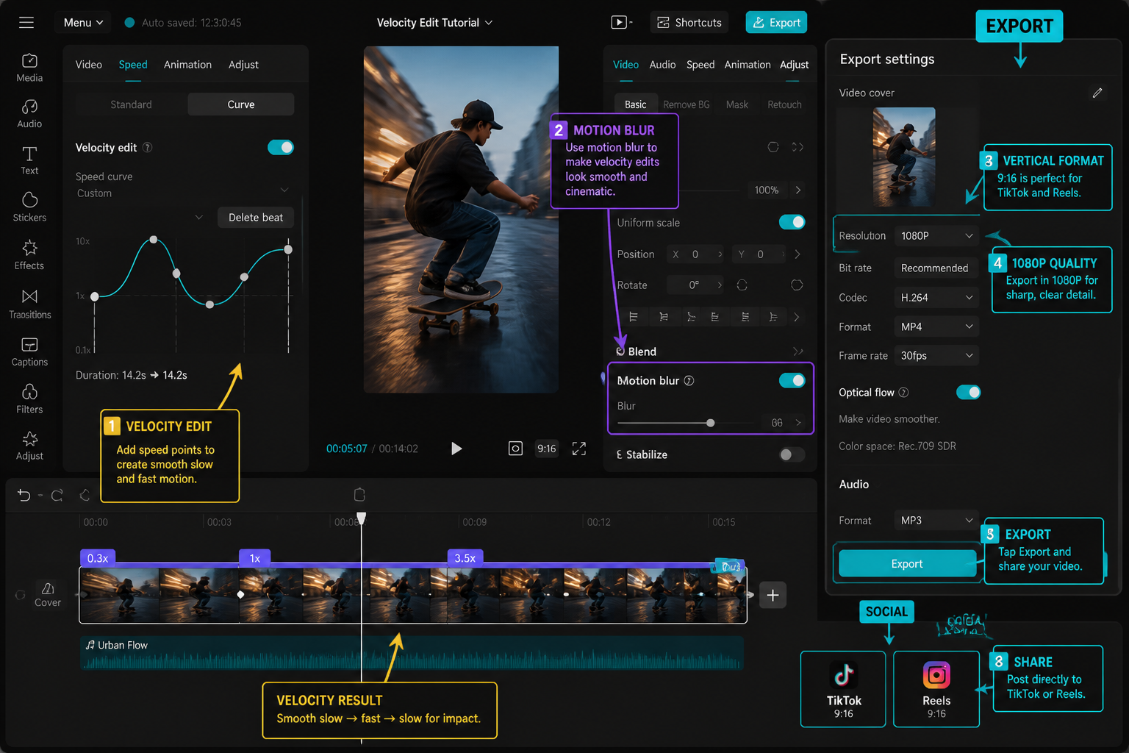The height and width of the screenshot is (753, 1129).
Task: Click the 3.5x speed marker on timeline
Action: 465,557
